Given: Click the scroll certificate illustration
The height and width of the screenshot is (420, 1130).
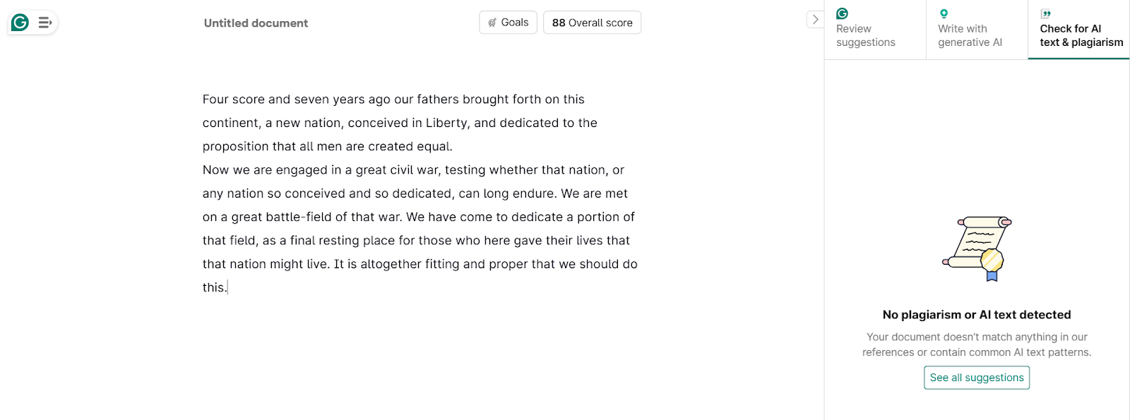Looking at the screenshot, I should coord(977,248).
